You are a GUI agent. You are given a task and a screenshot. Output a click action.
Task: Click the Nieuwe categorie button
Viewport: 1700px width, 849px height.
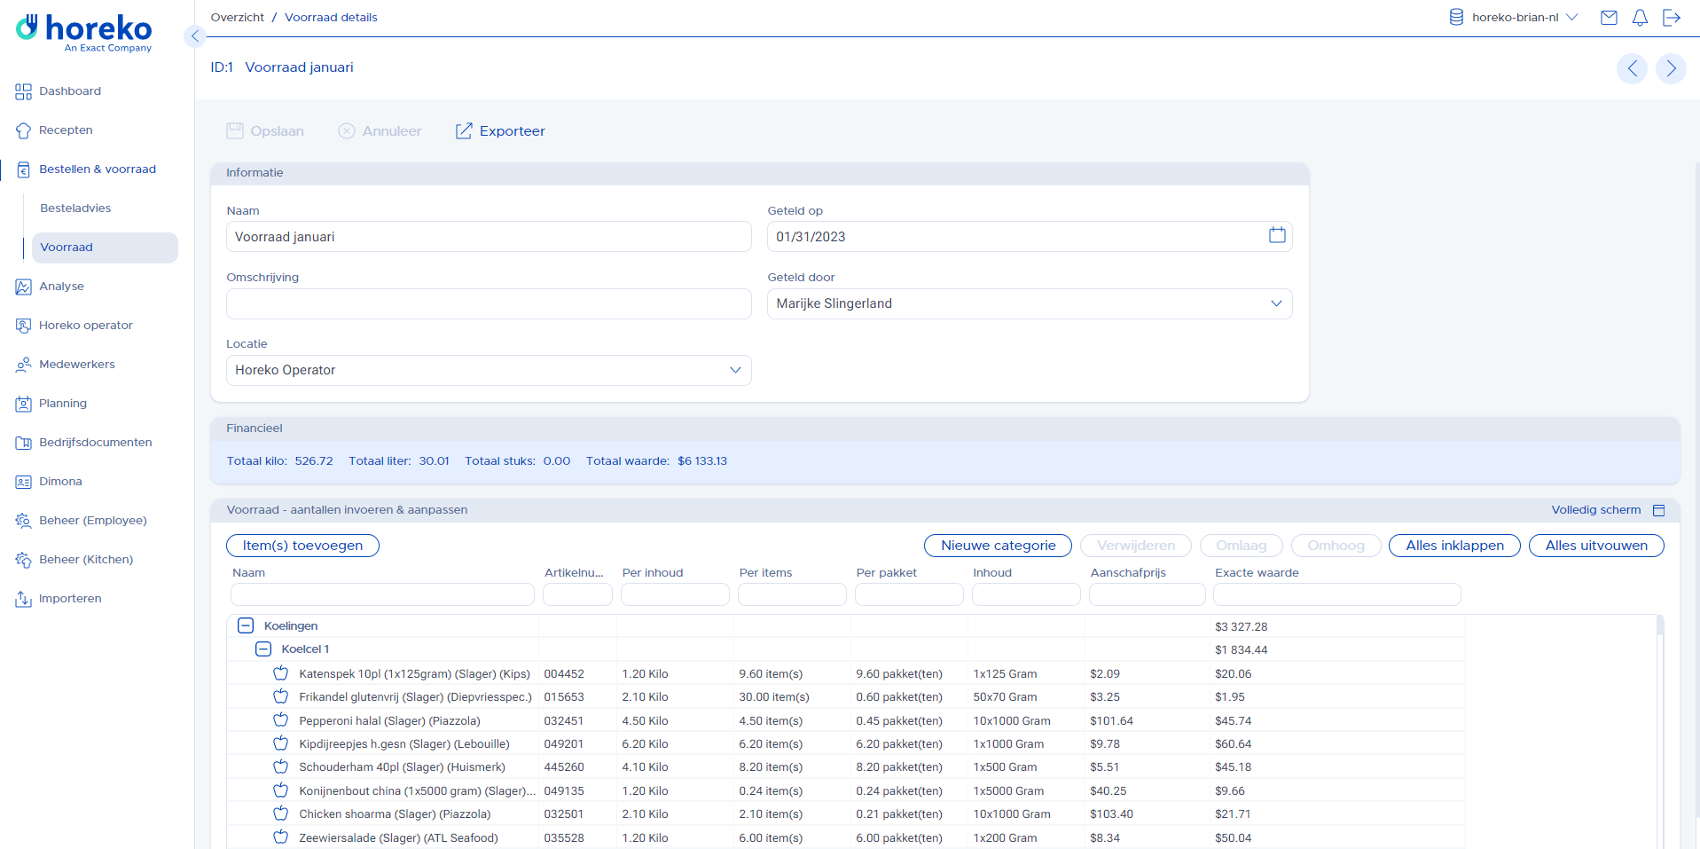(x=998, y=546)
